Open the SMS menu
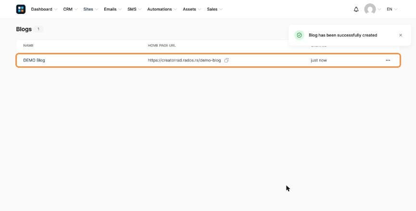The image size is (416, 211). [x=132, y=9]
